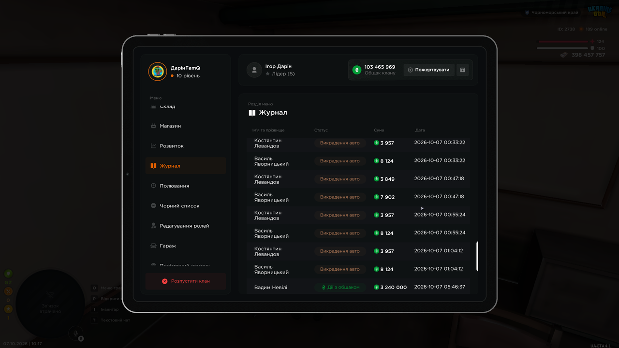Image resolution: width=619 pixels, height=348 pixels.
Task: Click the Чорний список minus icon
Action: (x=153, y=206)
